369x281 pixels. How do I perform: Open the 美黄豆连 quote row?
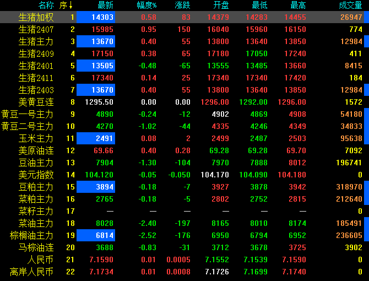[36, 102]
